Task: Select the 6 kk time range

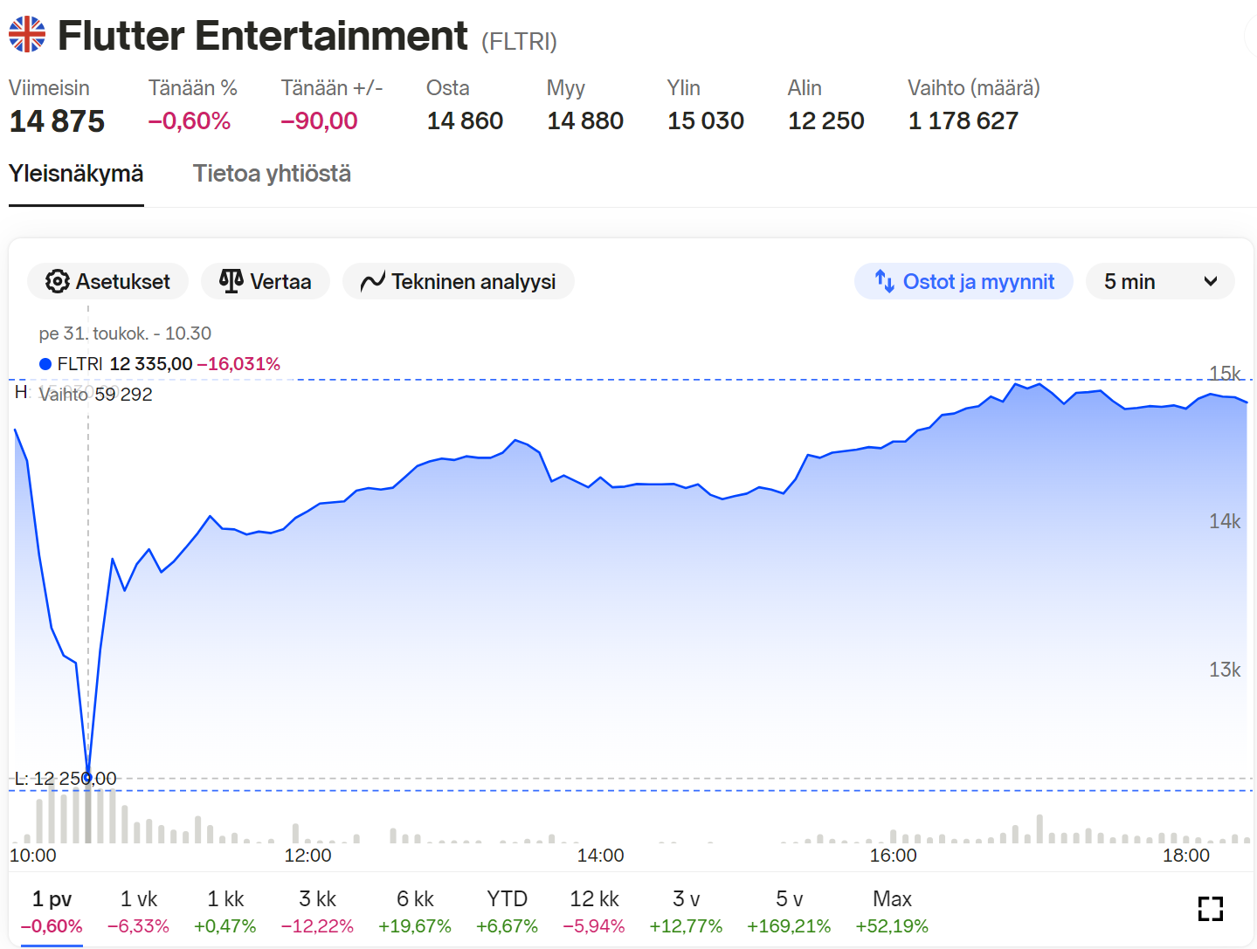Action: point(415,911)
